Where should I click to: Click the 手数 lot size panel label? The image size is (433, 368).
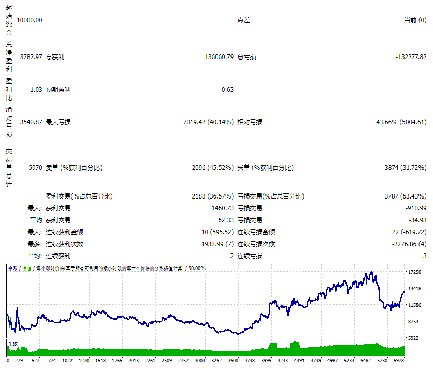[x=13, y=343]
